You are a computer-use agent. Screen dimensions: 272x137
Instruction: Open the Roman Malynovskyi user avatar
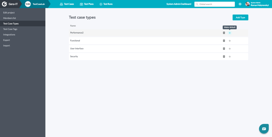(248, 4)
